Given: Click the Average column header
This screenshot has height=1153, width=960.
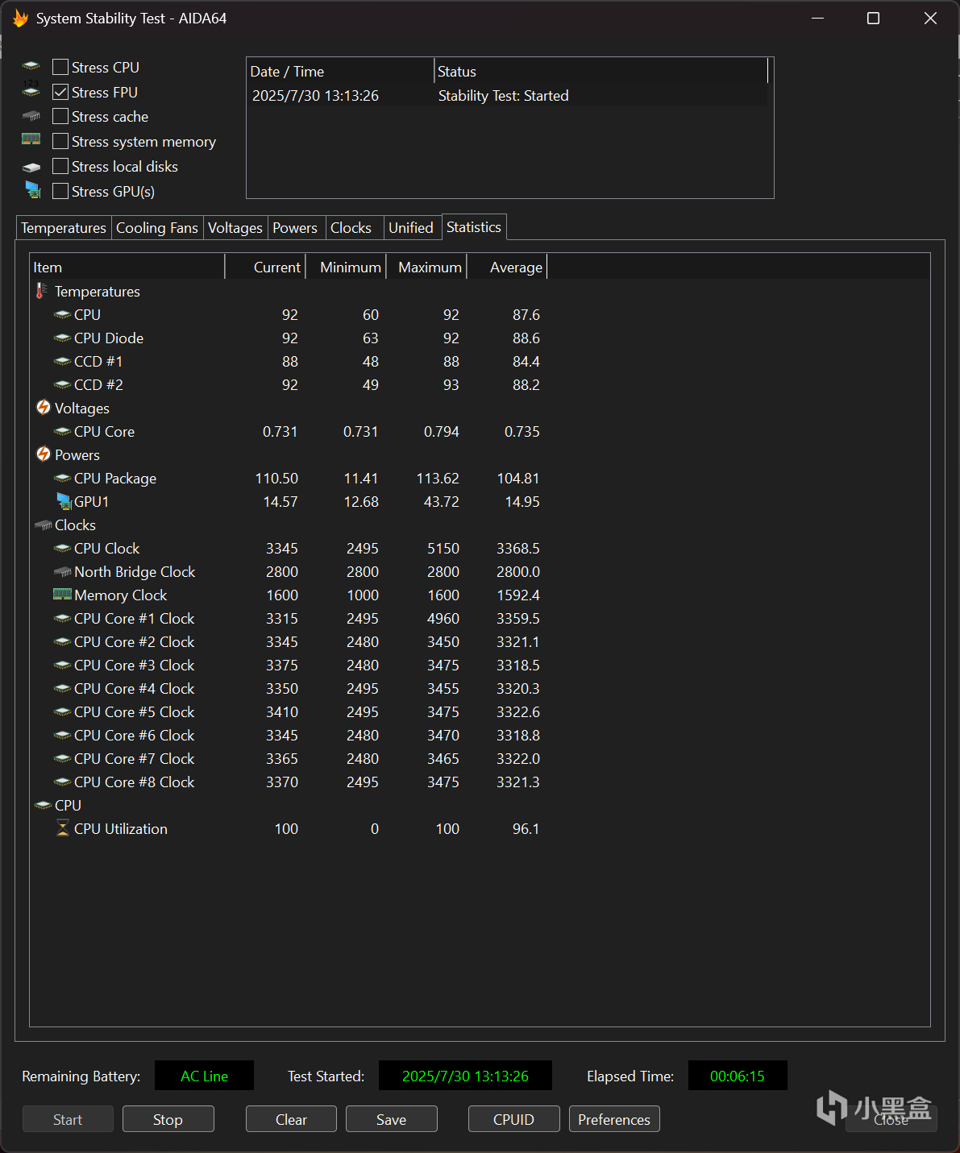Looking at the screenshot, I should pyautogui.click(x=507, y=267).
